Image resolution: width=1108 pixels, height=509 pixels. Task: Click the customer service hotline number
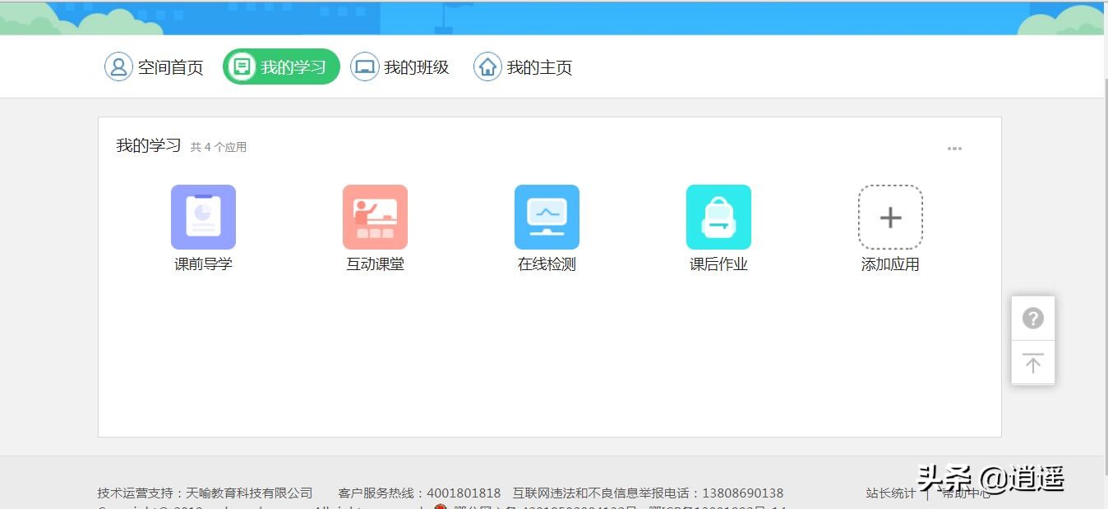pyautogui.click(x=464, y=493)
